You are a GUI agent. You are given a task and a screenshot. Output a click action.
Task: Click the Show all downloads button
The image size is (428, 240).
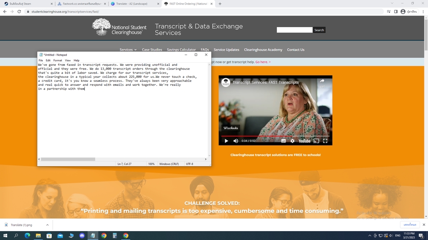coord(410,225)
